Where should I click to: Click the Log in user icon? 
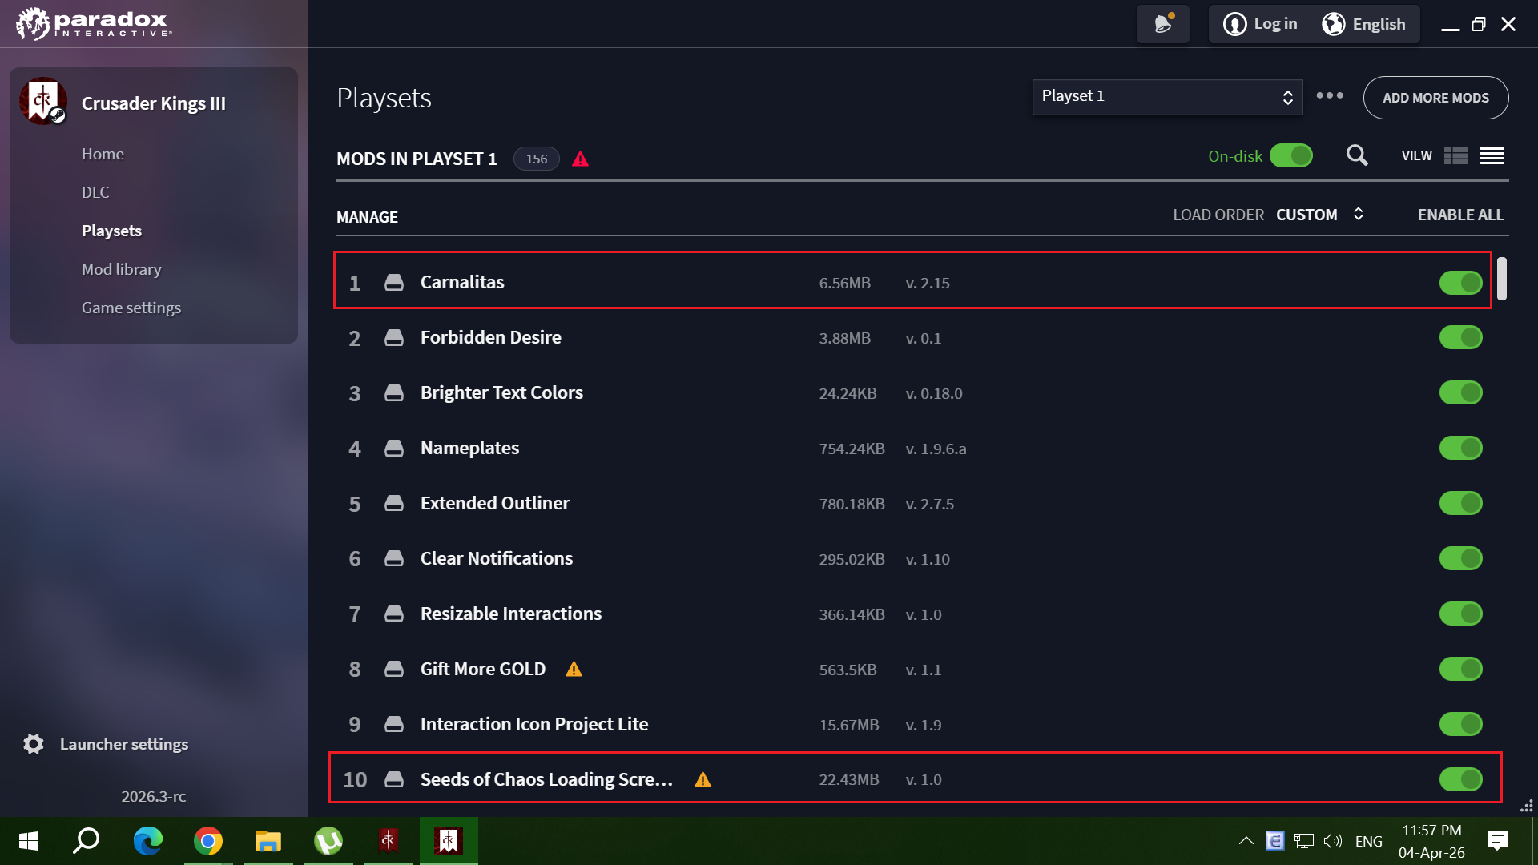click(1234, 24)
